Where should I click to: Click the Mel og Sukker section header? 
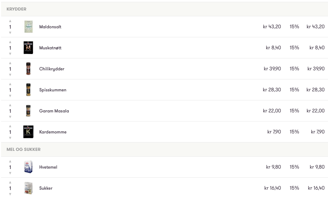[24, 149]
